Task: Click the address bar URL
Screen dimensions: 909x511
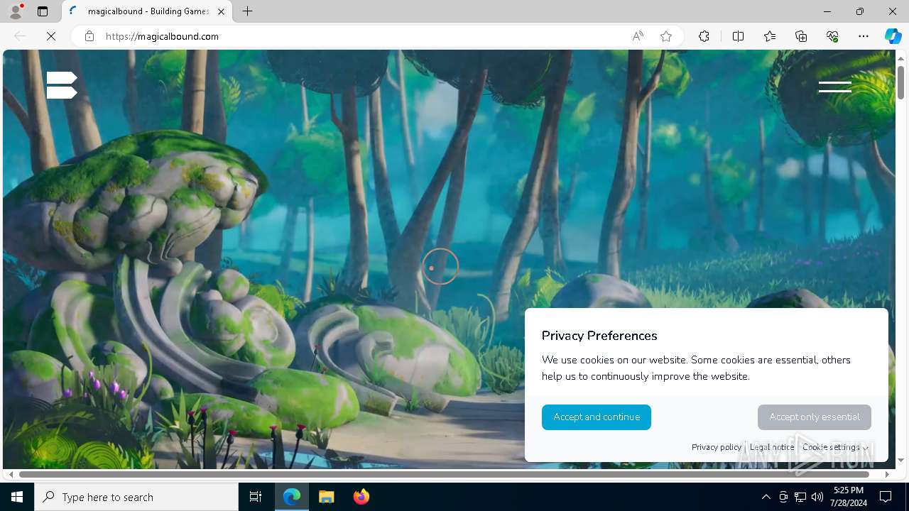Action: pos(162,36)
